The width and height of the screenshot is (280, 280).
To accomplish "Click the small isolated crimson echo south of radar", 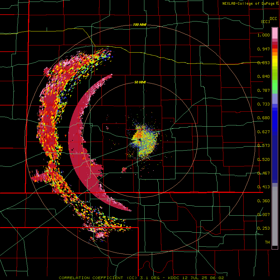I will pyautogui.click(x=124, y=170).
